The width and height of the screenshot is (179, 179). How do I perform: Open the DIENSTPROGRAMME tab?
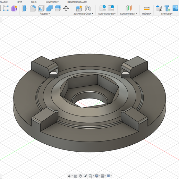click(x=77, y=2)
